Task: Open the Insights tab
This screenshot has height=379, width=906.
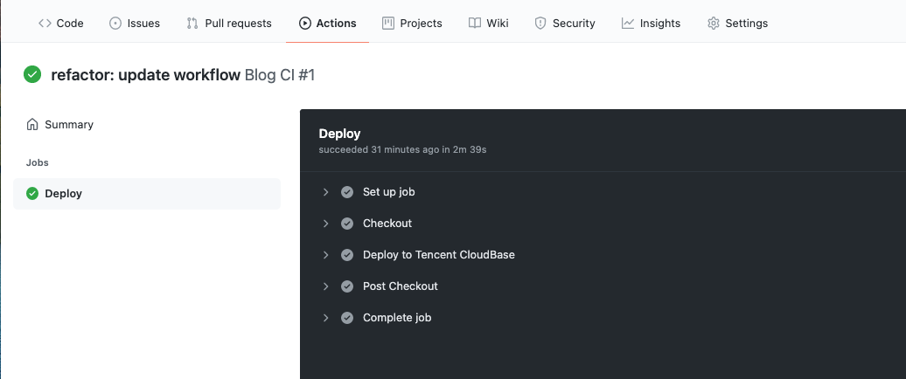Action: 651,24
